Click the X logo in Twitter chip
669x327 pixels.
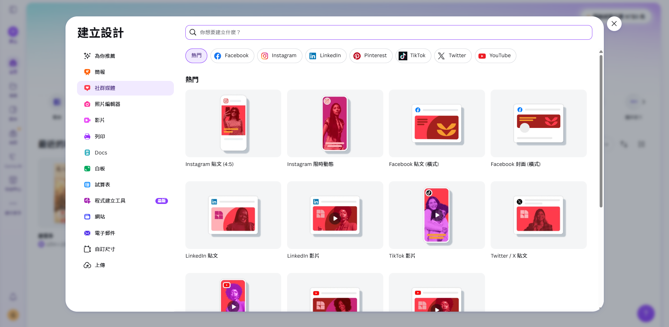(x=441, y=56)
